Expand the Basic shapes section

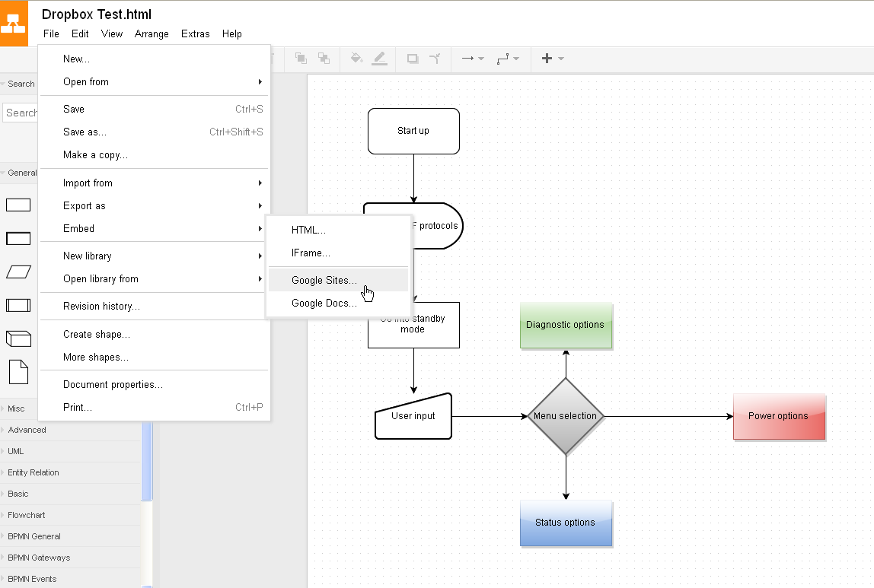(70, 494)
